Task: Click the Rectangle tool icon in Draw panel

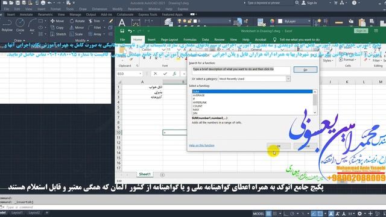Action: point(40,21)
